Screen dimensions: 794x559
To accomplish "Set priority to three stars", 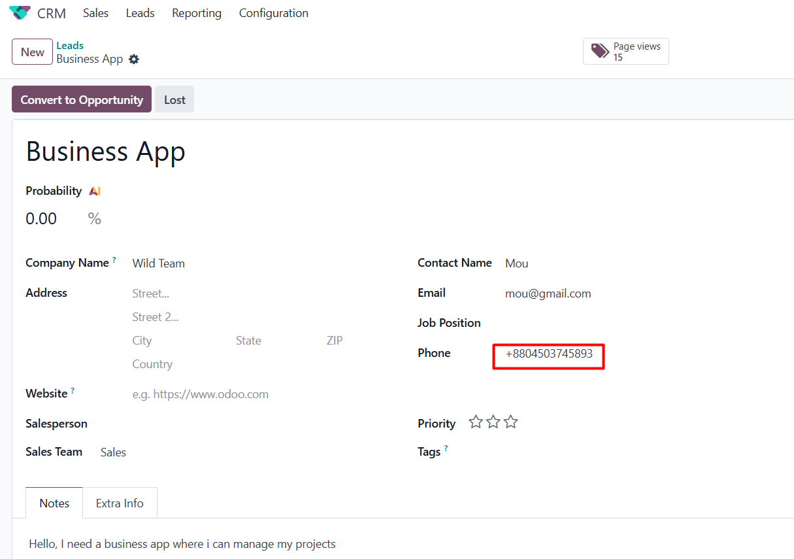I will pos(511,422).
